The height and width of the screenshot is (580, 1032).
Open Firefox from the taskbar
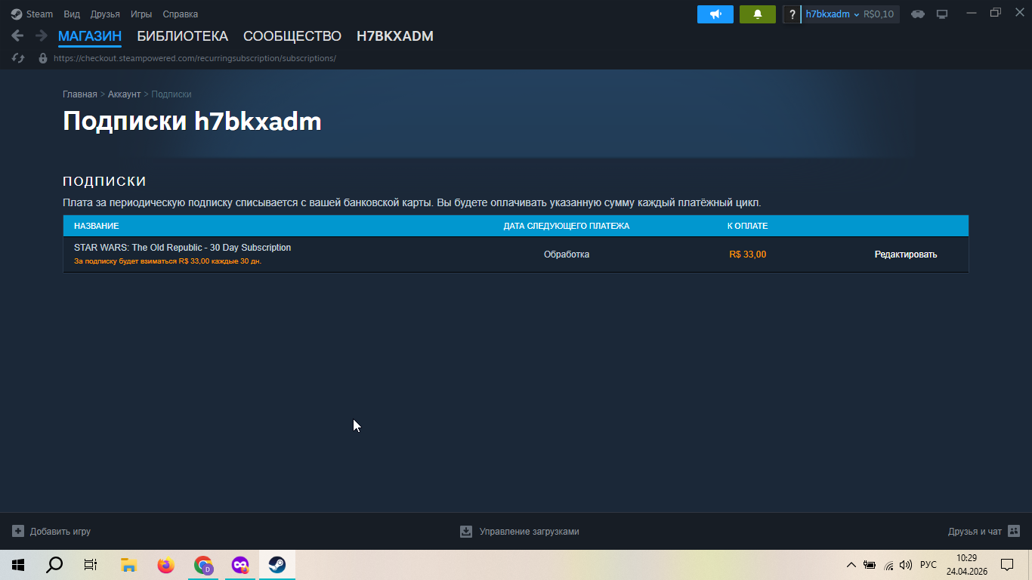pyautogui.click(x=165, y=565)
